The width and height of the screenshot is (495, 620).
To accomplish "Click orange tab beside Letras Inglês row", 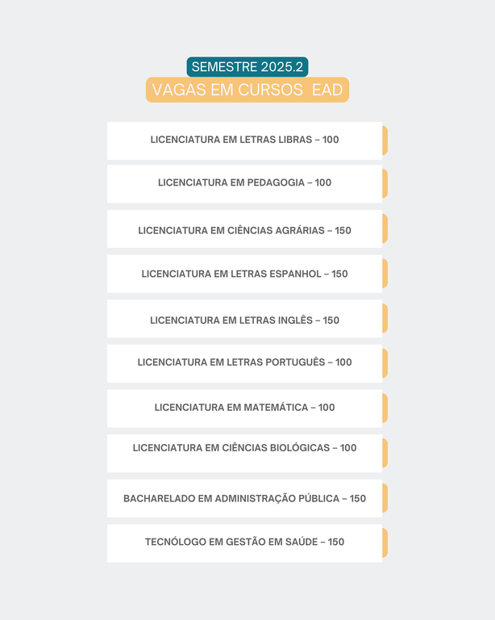I will point(385,319).
